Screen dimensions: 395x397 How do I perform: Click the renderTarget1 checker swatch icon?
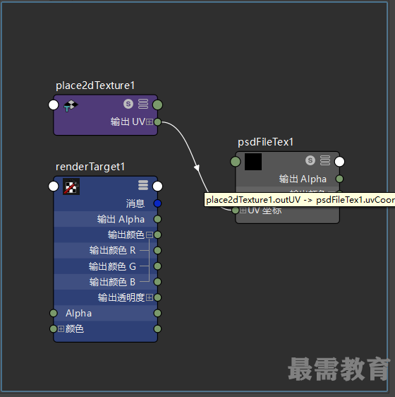point(71,186)
